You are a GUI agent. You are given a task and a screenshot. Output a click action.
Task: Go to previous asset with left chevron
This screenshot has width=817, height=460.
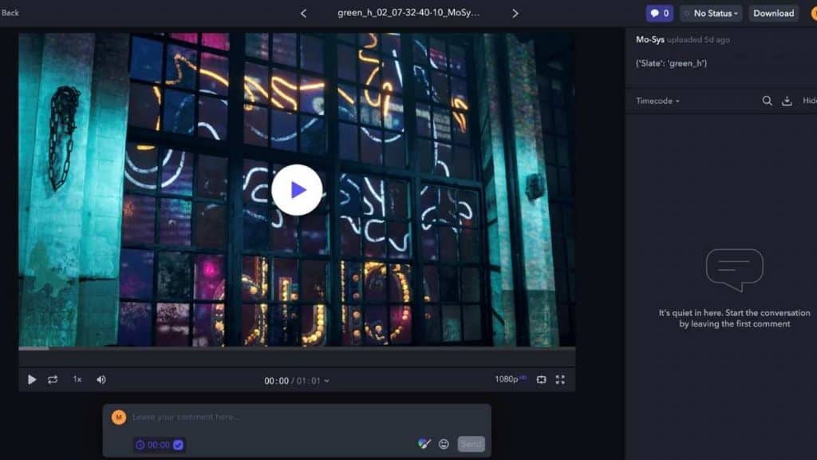(x=303, y=14)
